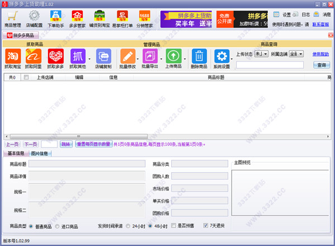Expand 系统设置 dropdown arrow

(232, 59)
